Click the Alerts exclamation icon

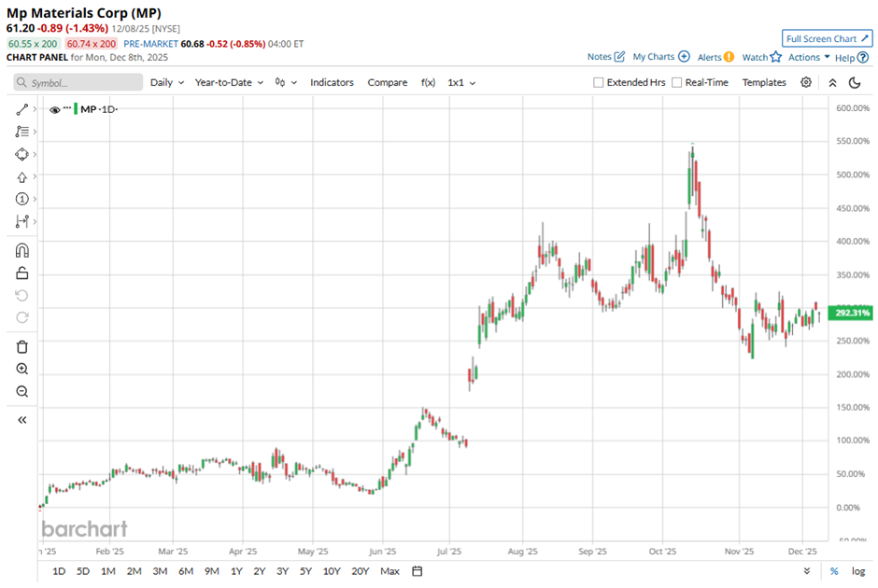pos(729,57)
